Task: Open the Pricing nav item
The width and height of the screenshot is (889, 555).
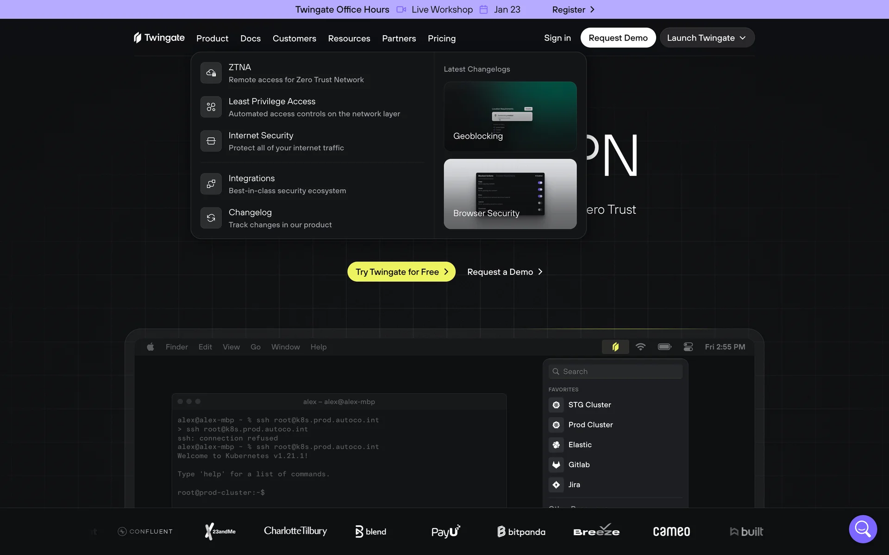Action: [x=441, y=38]
